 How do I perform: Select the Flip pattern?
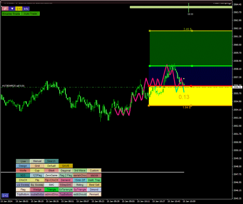37,180
